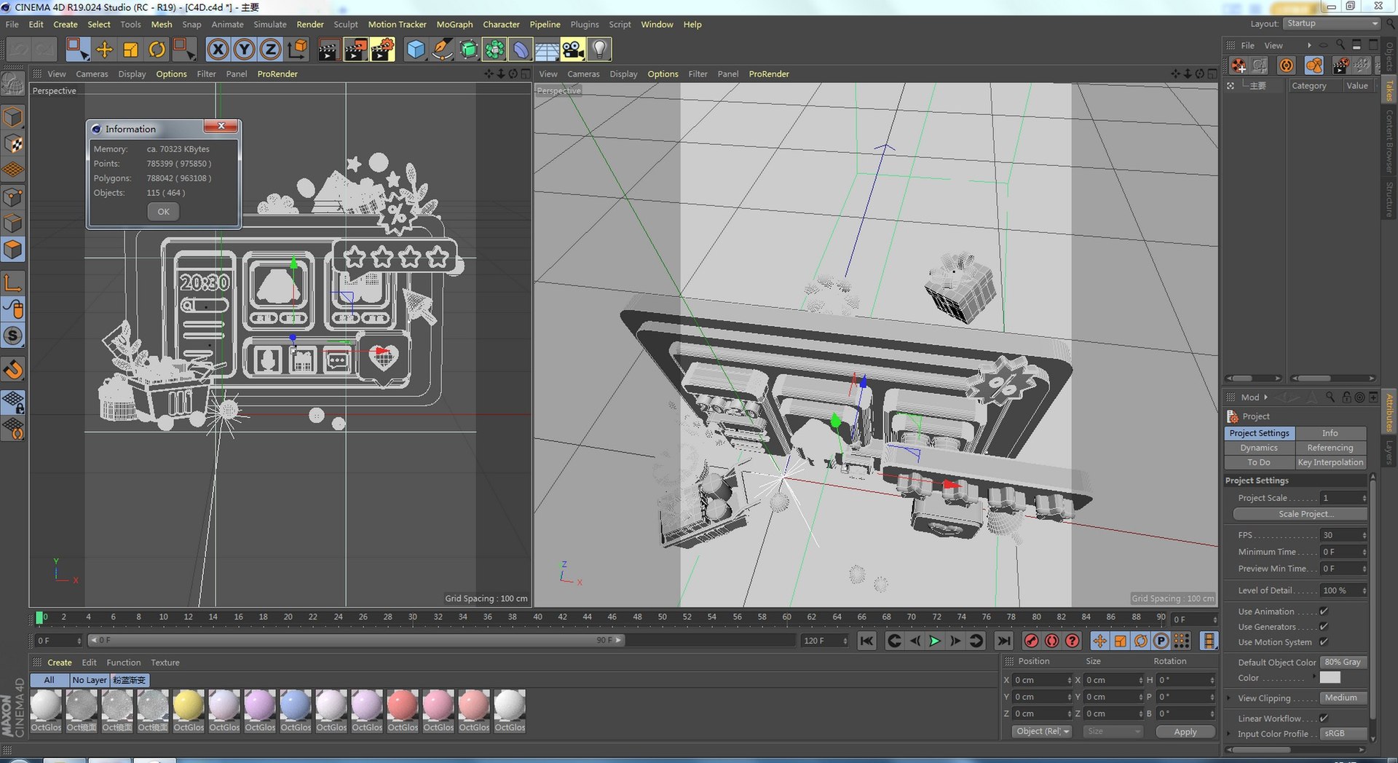1398x763 pixels.
Task: Click the Render to Picture Viewer icon
Action: (x=355, y=50)
